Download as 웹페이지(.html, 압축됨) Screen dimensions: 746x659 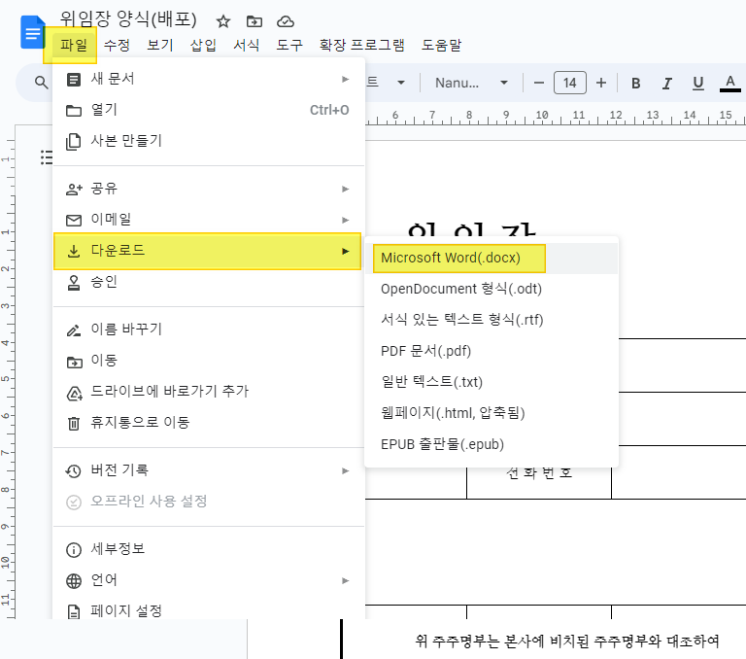point(491,413)
